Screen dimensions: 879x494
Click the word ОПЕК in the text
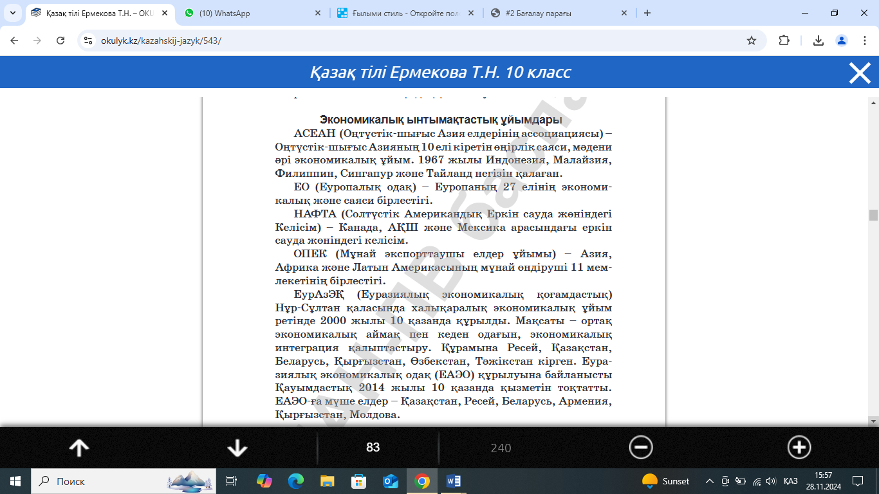311,255
